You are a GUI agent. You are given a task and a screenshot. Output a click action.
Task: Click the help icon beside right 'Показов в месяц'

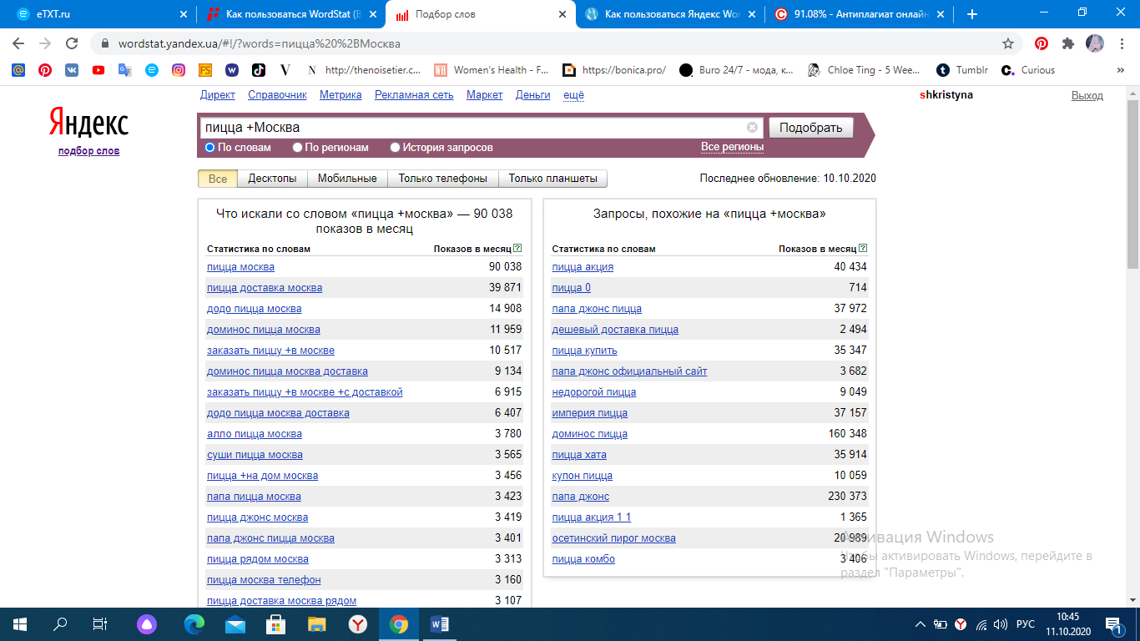[x=863, y=248]
